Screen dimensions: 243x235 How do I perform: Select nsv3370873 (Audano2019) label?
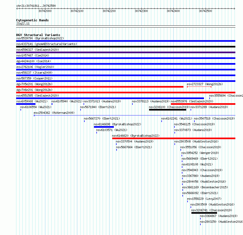pos(193,130)
